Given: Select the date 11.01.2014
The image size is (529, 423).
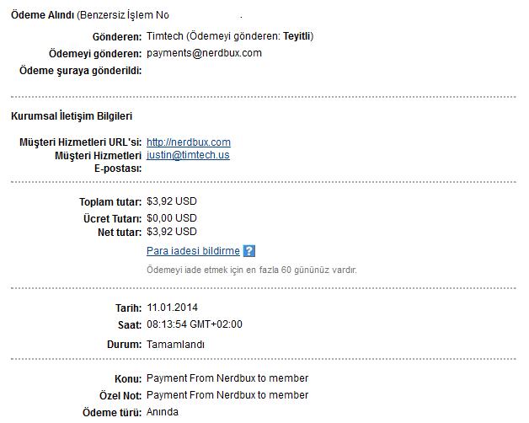Looking at the screenshot, I should 172,308.
